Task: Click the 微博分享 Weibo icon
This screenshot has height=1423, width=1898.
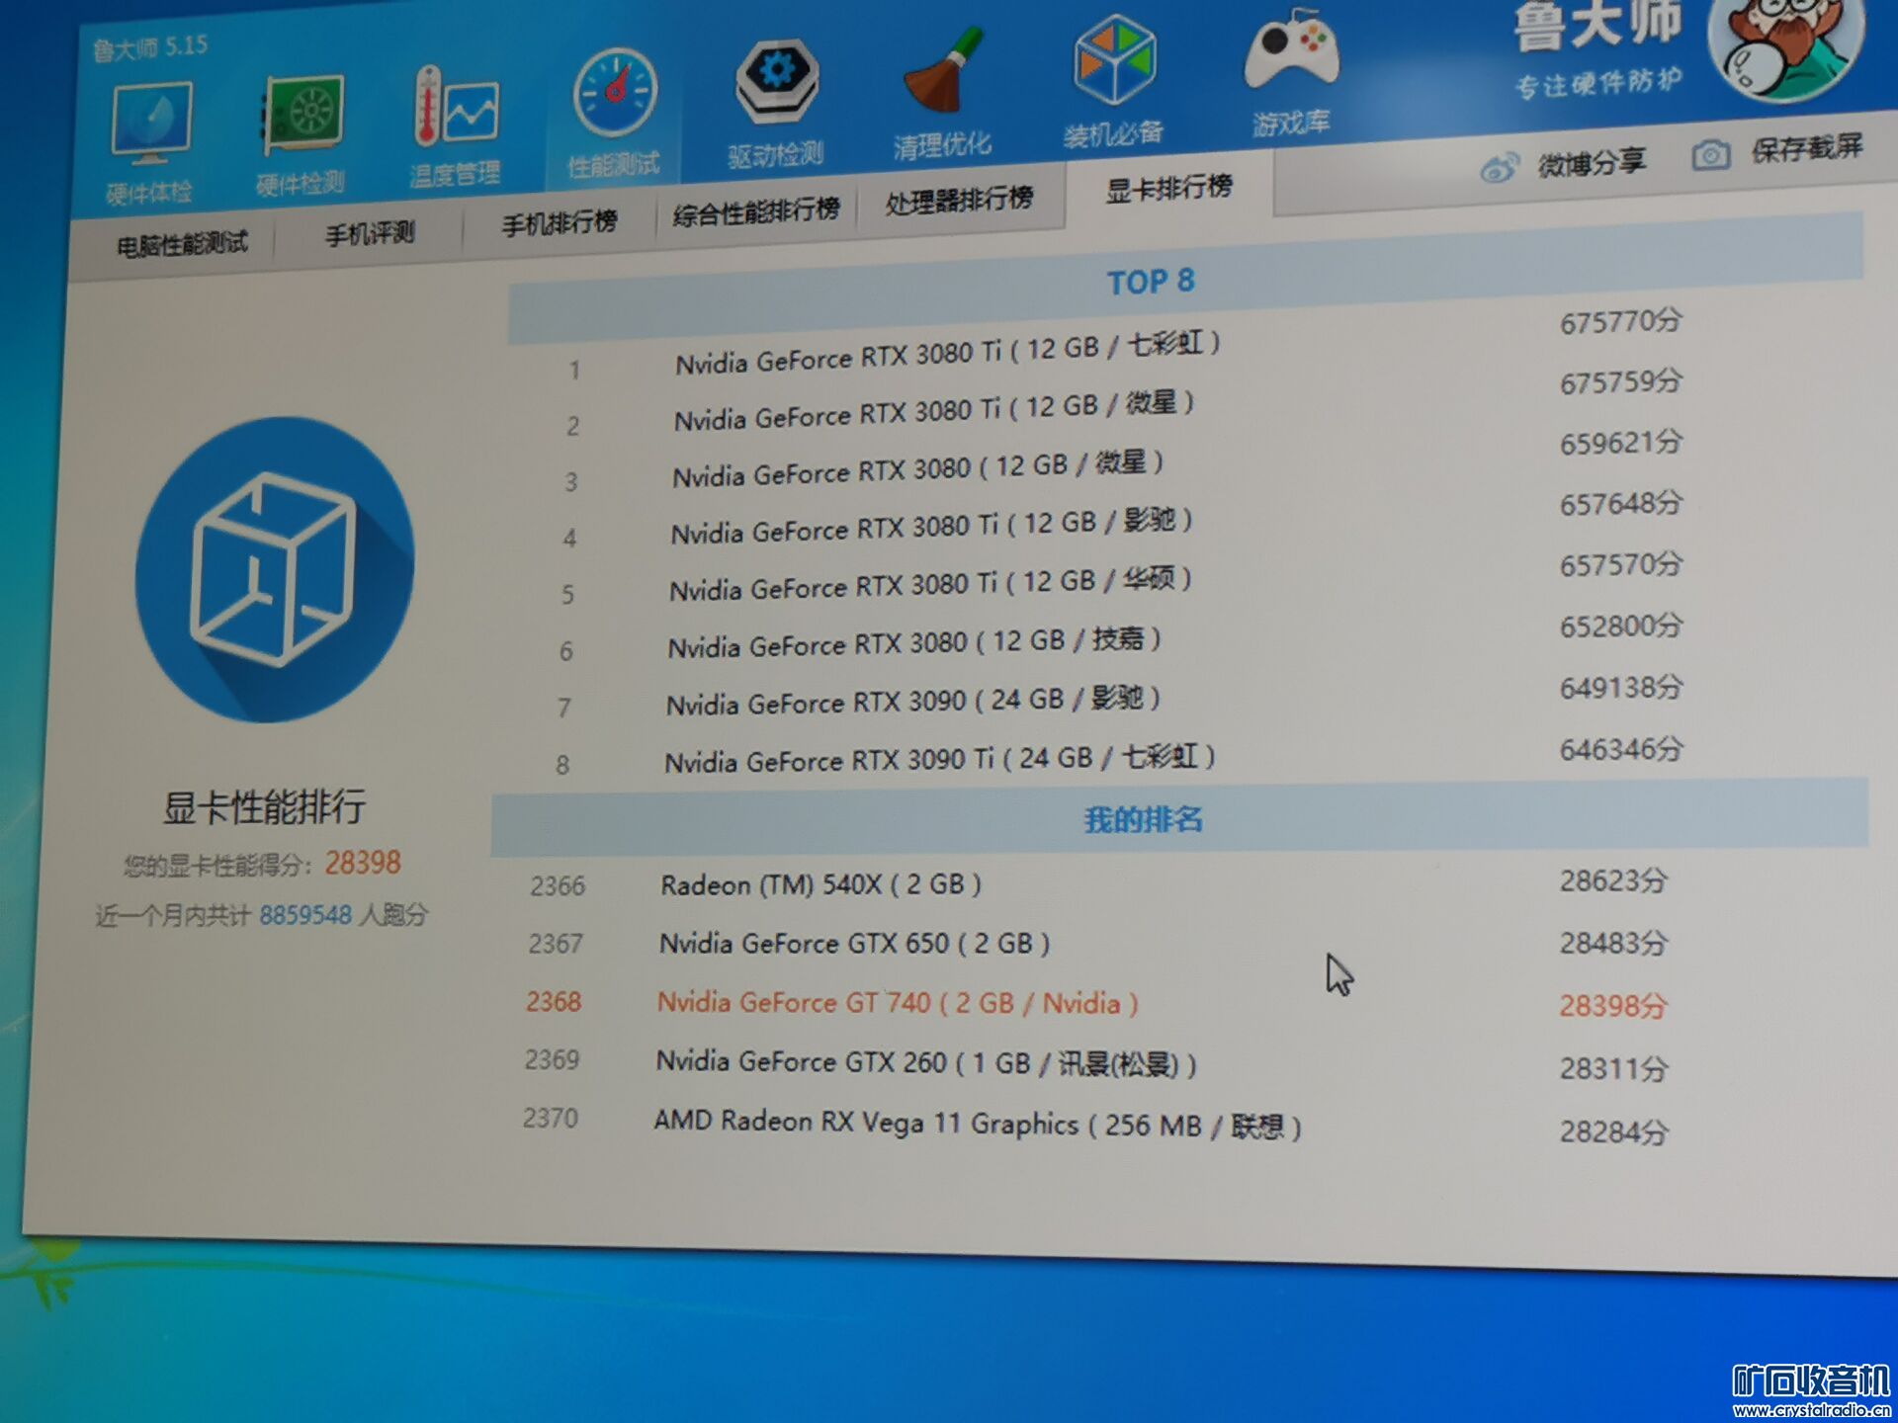Action: [1499, 168]
